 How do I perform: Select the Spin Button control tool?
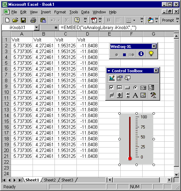(119, 95)
